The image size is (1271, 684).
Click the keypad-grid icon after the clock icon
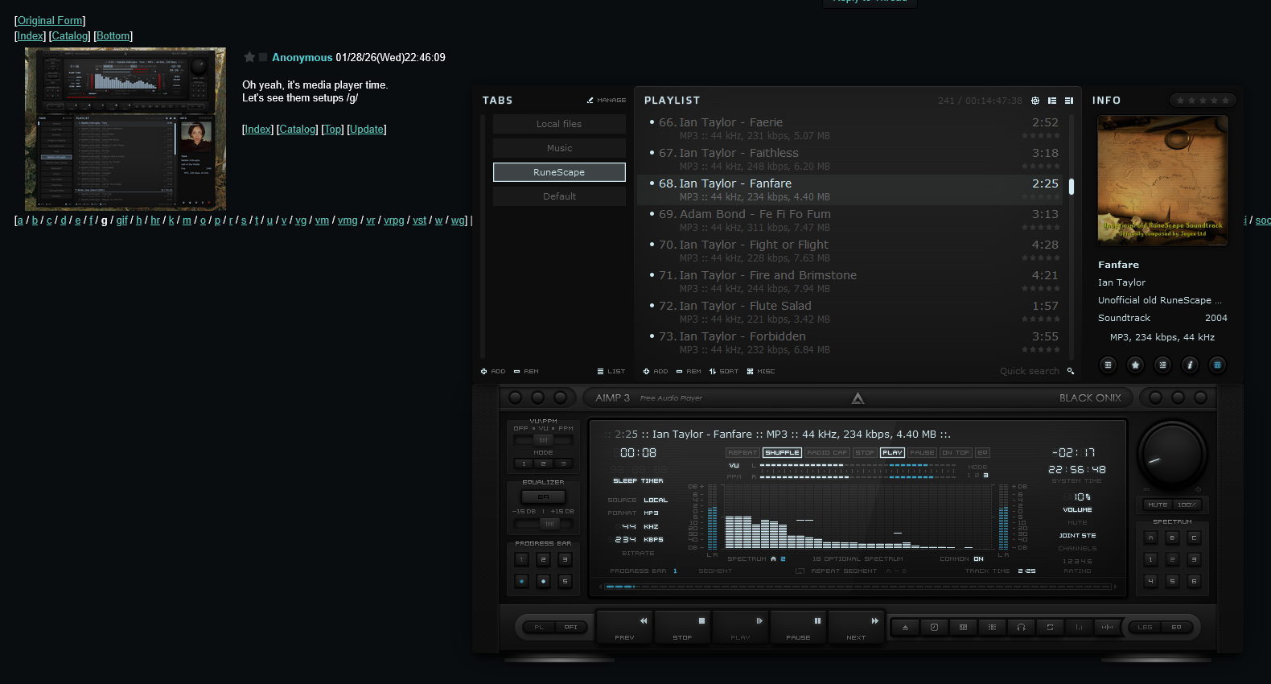tap(963, 627)
